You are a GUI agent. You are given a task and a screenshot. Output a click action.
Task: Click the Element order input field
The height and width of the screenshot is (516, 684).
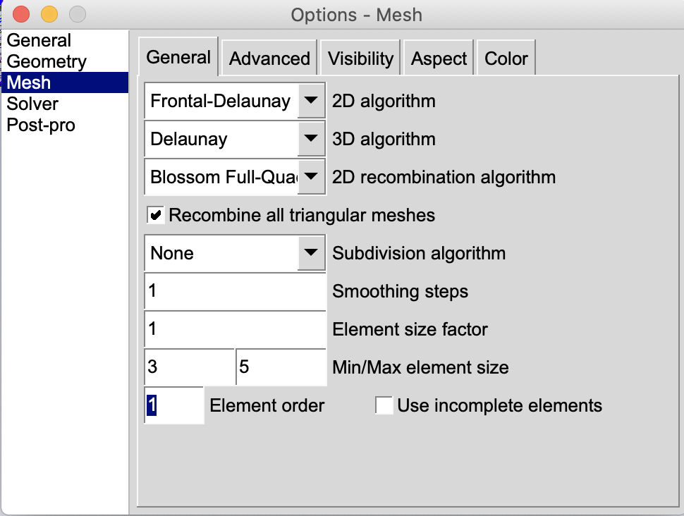174,405
